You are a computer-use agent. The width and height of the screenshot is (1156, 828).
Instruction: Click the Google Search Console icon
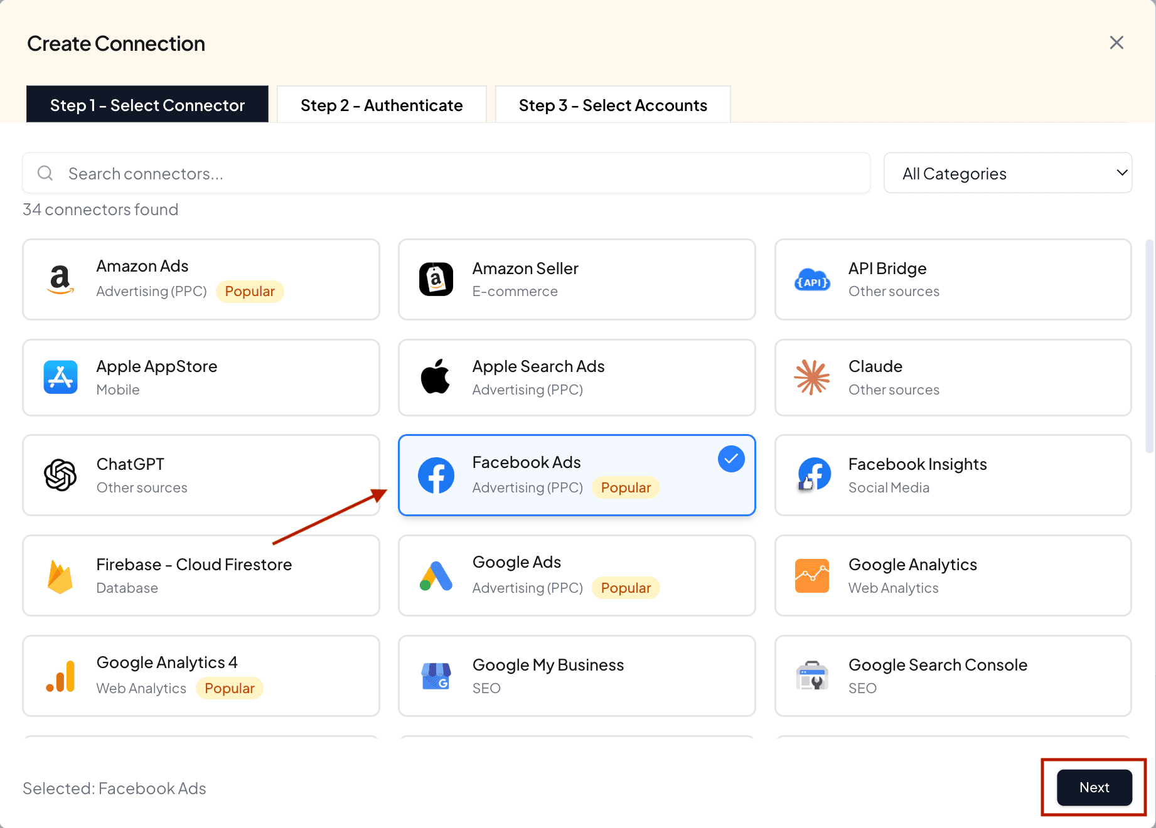click(812, 676)
